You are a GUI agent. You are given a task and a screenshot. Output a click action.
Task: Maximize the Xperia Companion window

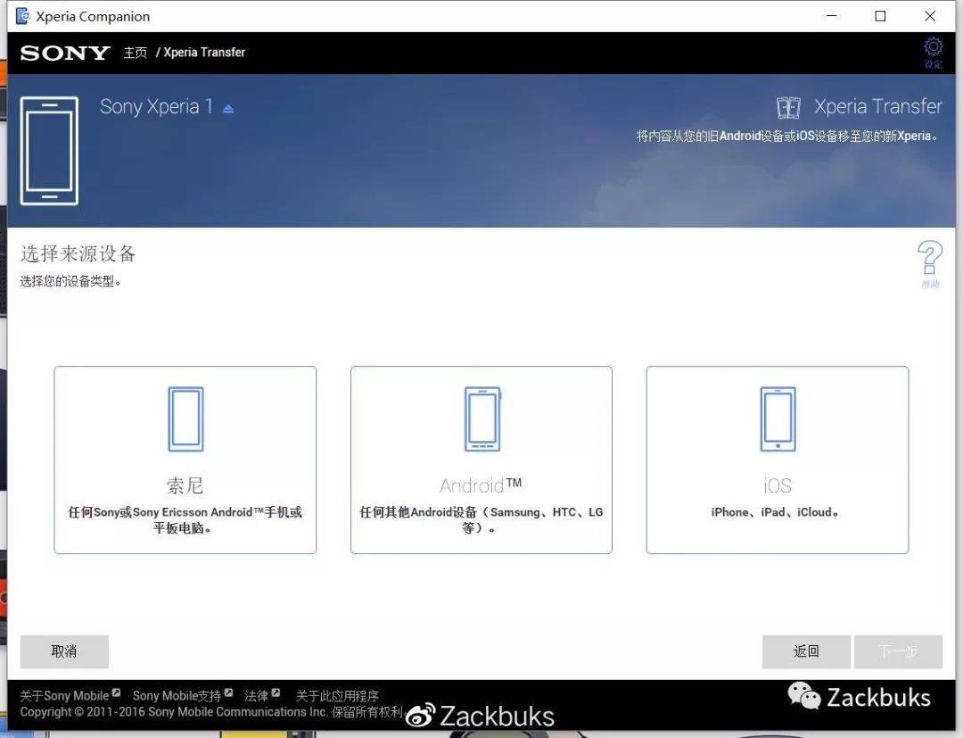click(x=880, y=16)
